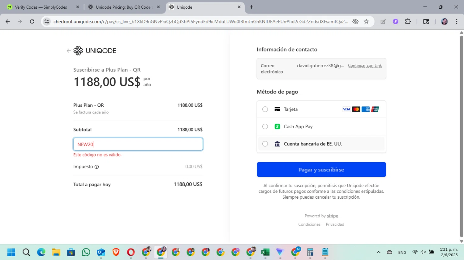Image resolution: width=464 pixels, height=260 pixels.
Task: Open a new browser tab
Action: coord(251,7)
